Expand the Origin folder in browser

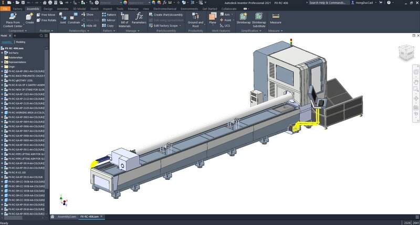[3, 67]
